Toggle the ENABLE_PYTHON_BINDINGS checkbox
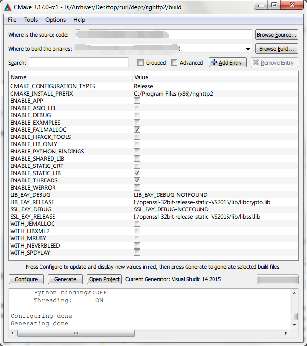307x346 pixels. click(137, 152)
